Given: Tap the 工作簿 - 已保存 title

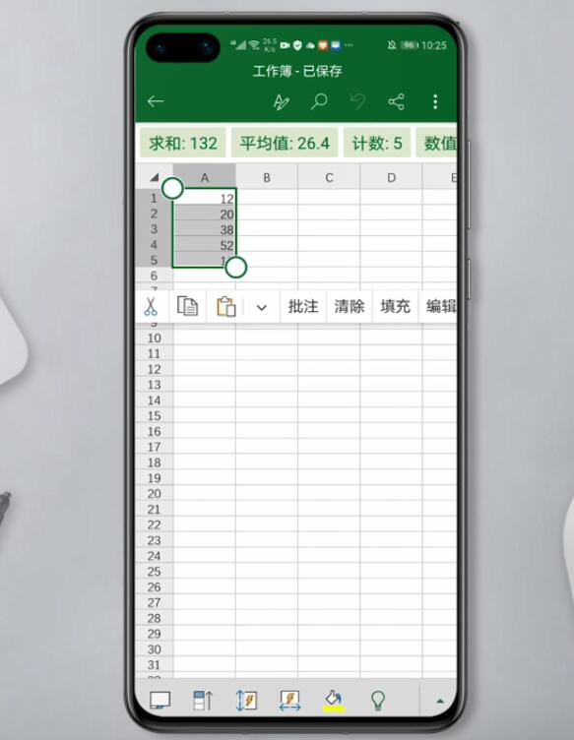Looking at the screenshot, I should (297, 71).
